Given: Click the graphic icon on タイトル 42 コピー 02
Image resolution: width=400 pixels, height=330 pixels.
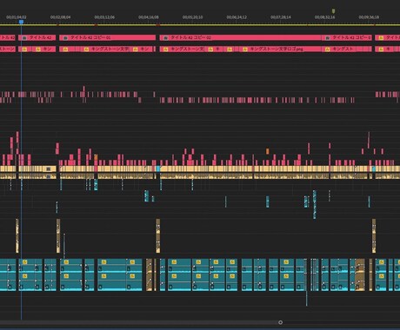Looking at the screenshot, I should pyautogui.click(x=165, y=38).
